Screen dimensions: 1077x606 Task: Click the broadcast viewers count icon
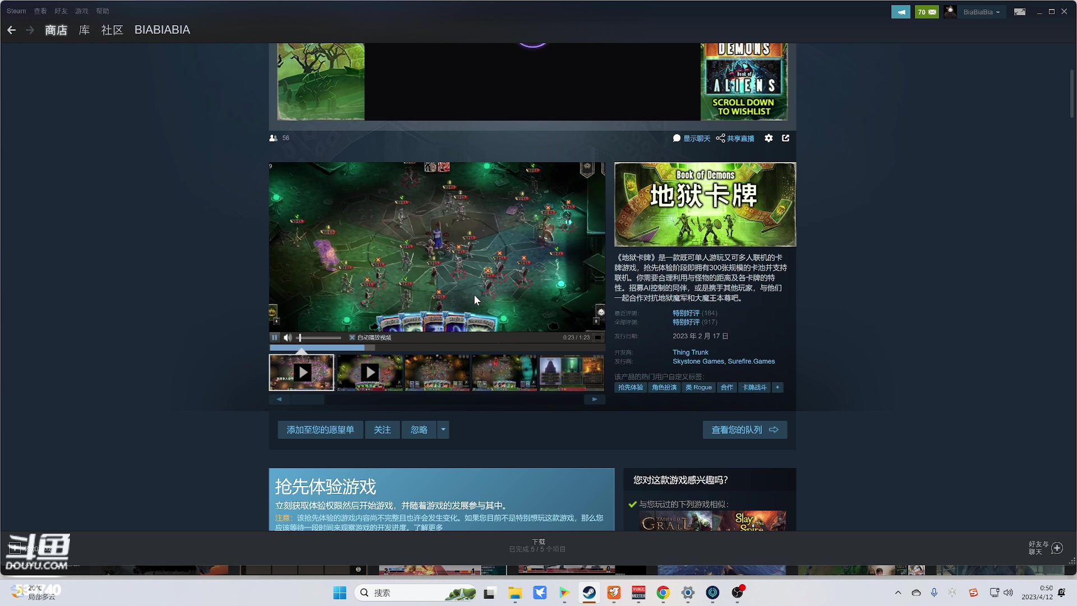click(x=273, y=138)
